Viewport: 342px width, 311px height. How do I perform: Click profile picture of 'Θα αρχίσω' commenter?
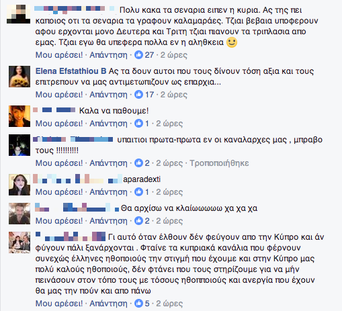point(19,214)
